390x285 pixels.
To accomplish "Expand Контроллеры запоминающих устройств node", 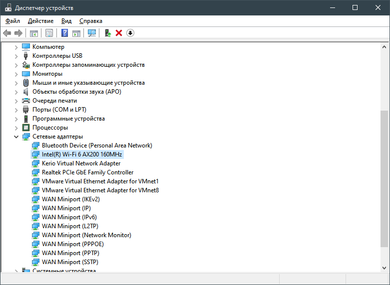I will click(x=16, y=65).
